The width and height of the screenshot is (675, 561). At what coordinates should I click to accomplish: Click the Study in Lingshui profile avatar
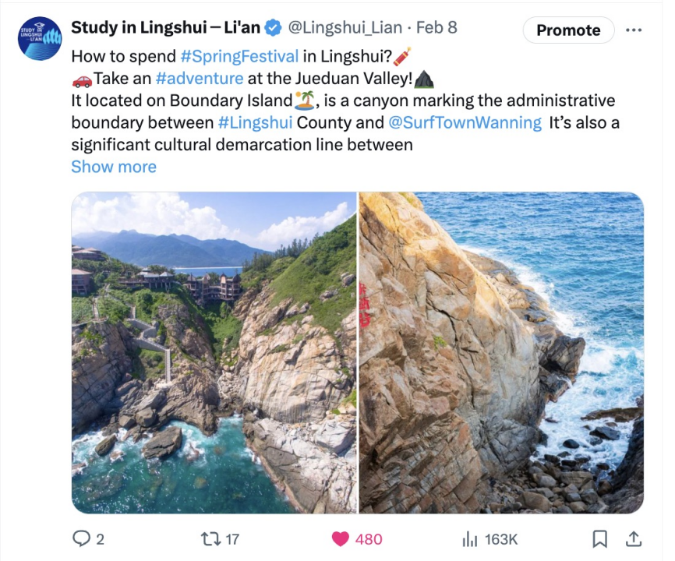(40, 38)
